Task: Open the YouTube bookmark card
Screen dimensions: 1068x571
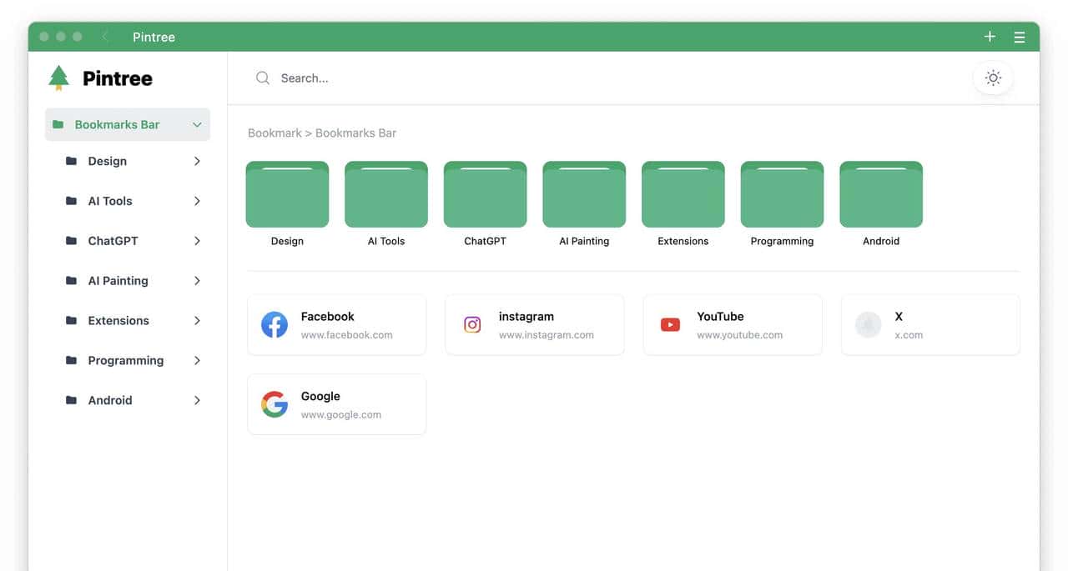Action: (732, 324)
